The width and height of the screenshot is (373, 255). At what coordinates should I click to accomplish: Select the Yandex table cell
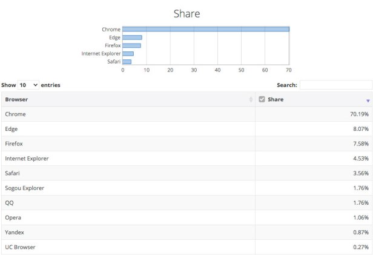128,232
